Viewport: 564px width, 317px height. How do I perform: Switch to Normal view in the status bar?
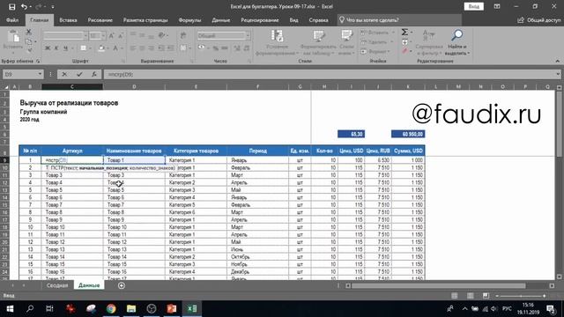pyautogui.click(x=455, y=296)
